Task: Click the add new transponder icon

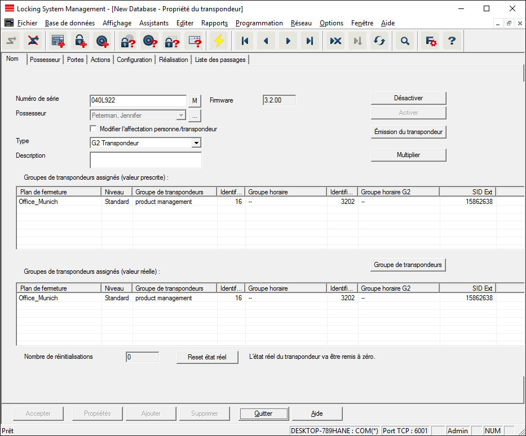Action: click(x=102, y=41)
